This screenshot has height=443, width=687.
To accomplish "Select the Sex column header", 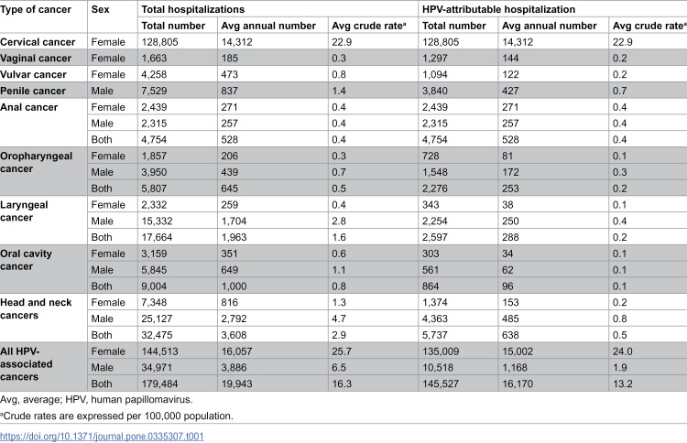I will [101, 10].
